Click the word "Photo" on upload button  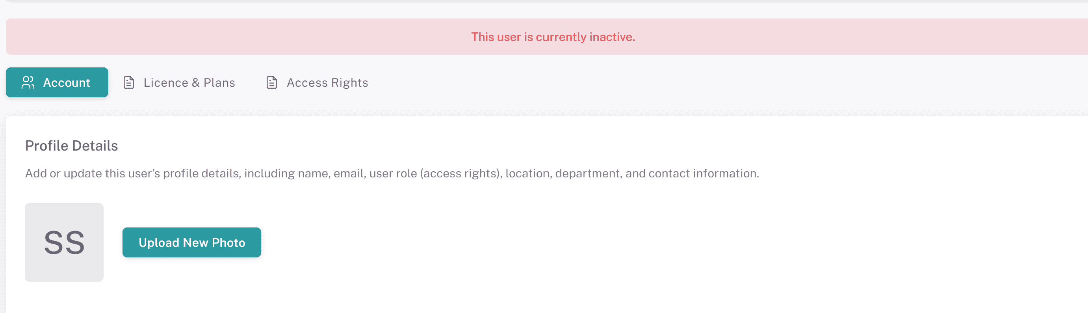tap(228, 243)
